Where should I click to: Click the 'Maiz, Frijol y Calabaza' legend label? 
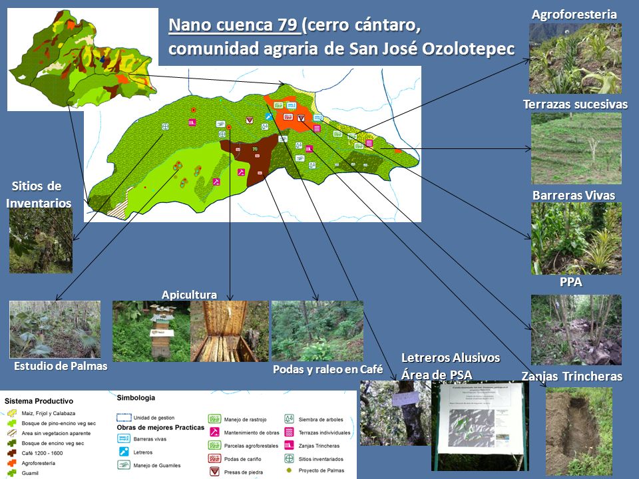tap(49, 413)
